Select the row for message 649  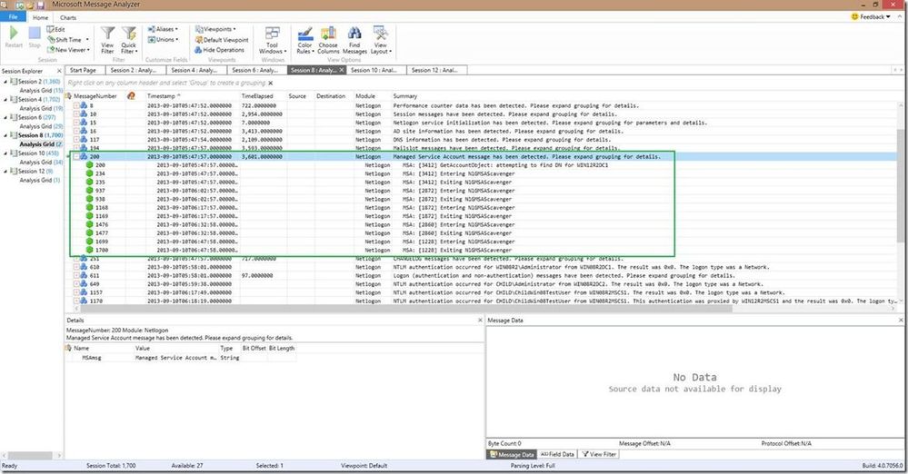(484, 284)
